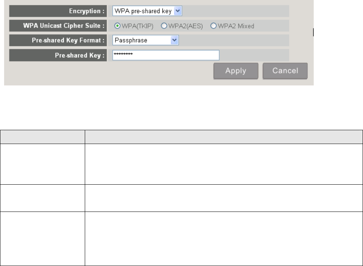Focus the Pre-shared Key password field
This screenshot has height=266, width=363.
coord(165,55)
